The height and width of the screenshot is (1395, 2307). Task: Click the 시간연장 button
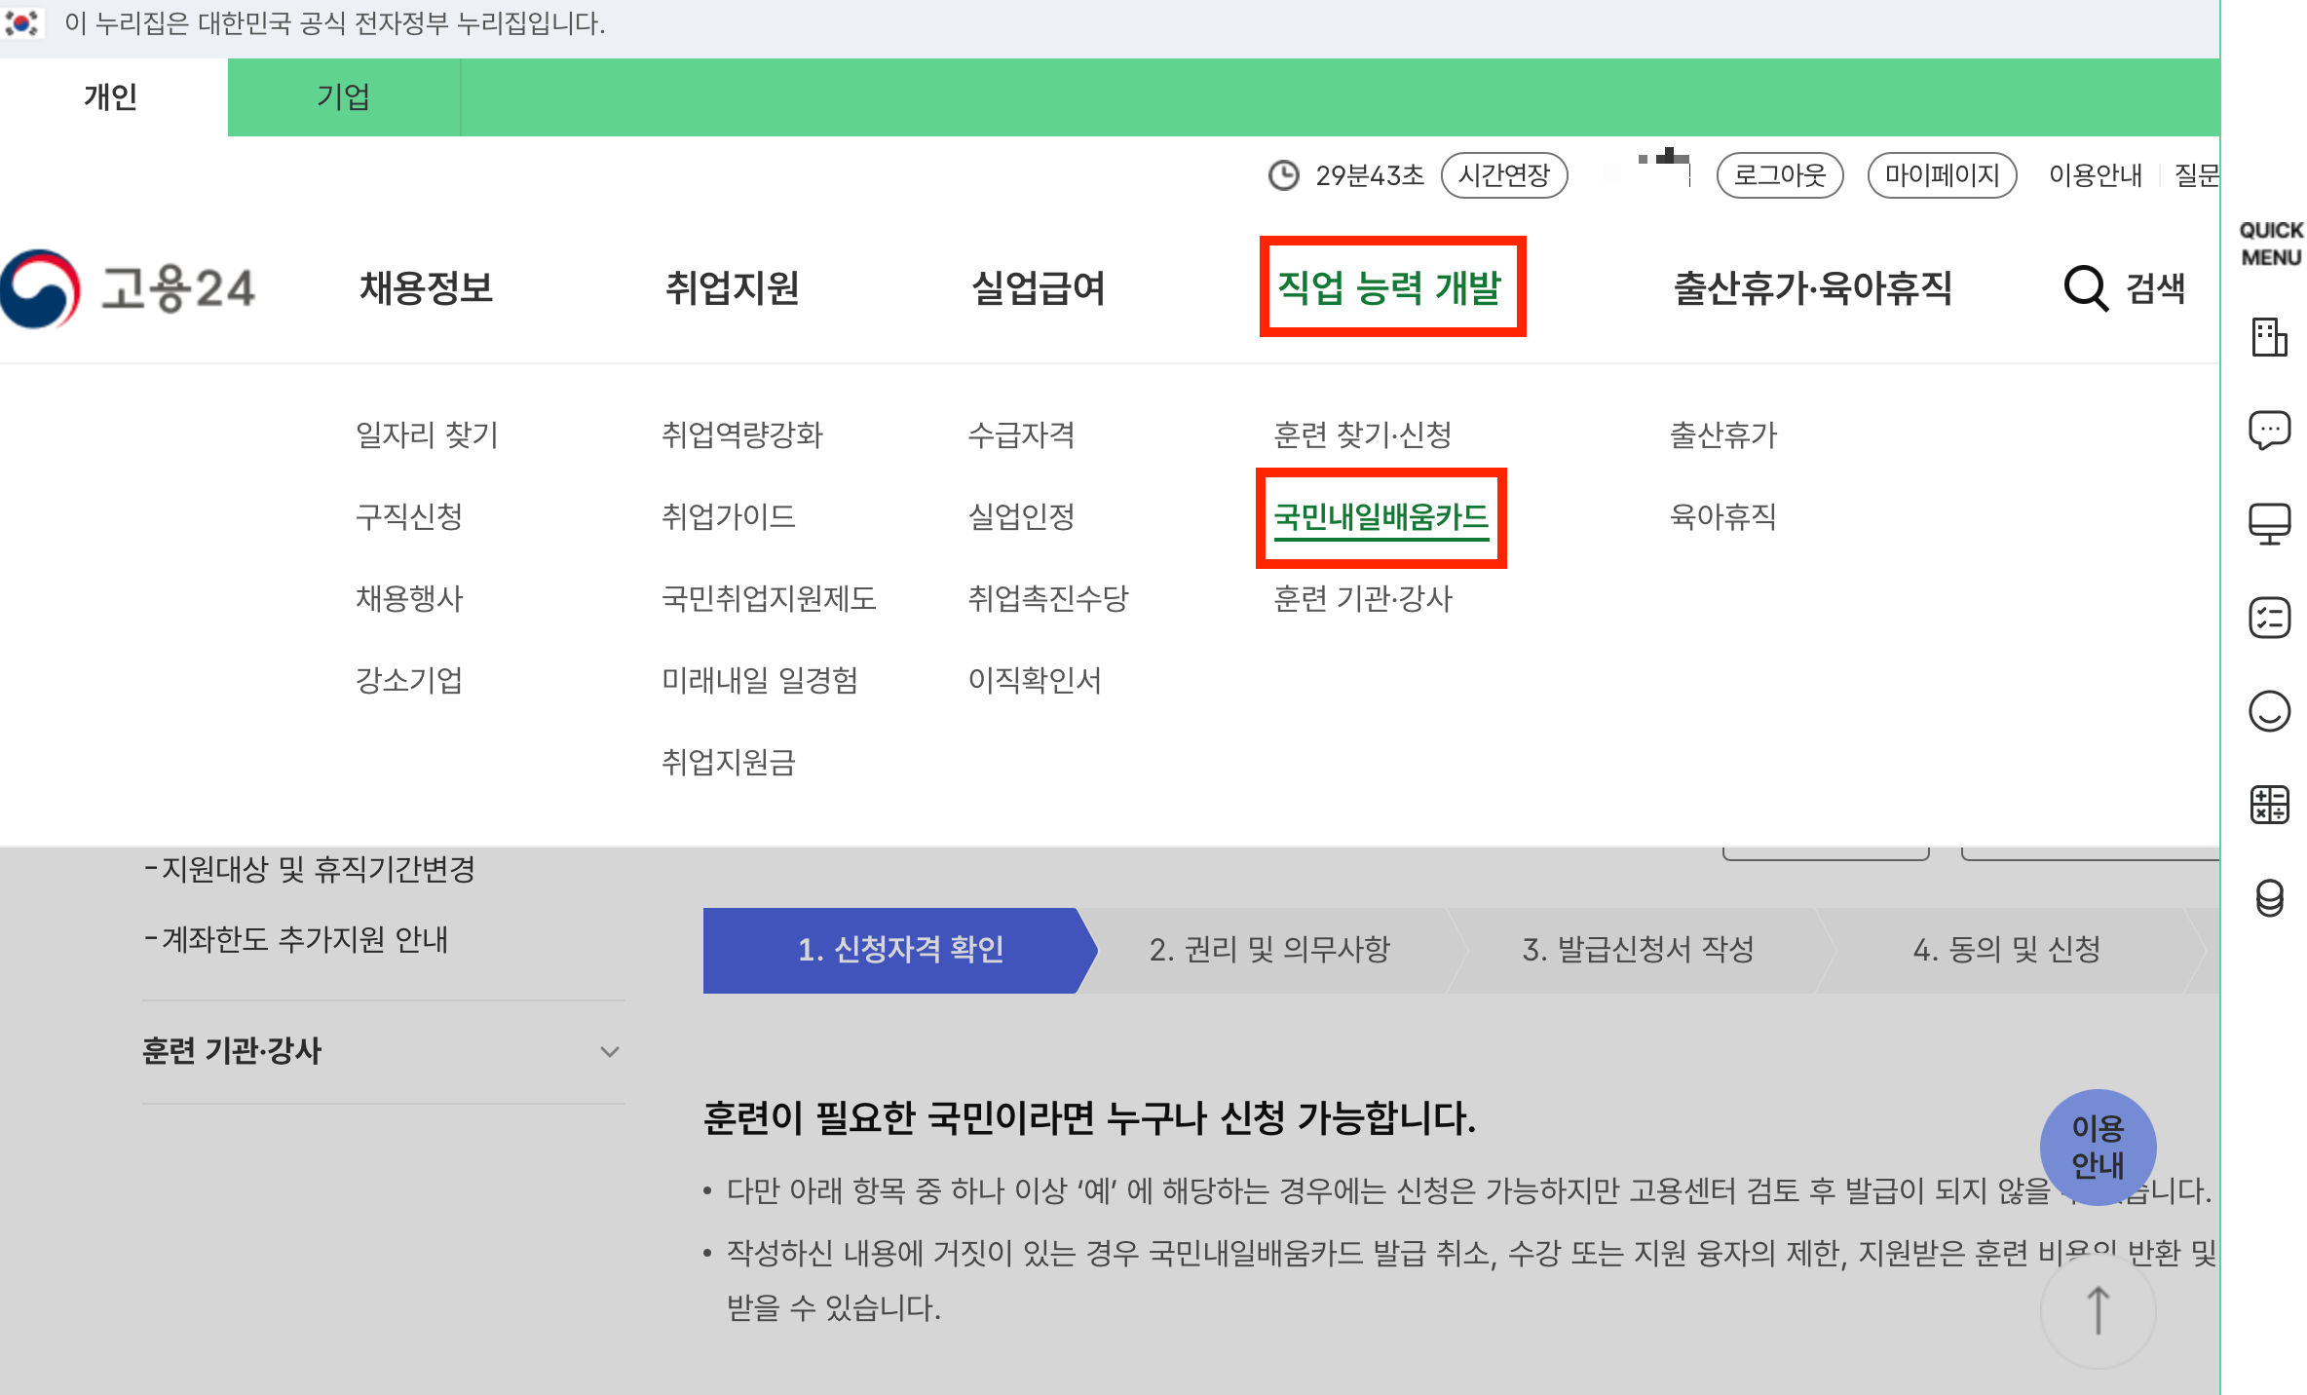(1503, 175)
